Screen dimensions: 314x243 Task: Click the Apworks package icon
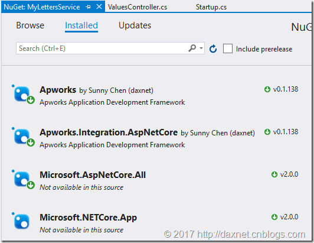pos(23,95)
